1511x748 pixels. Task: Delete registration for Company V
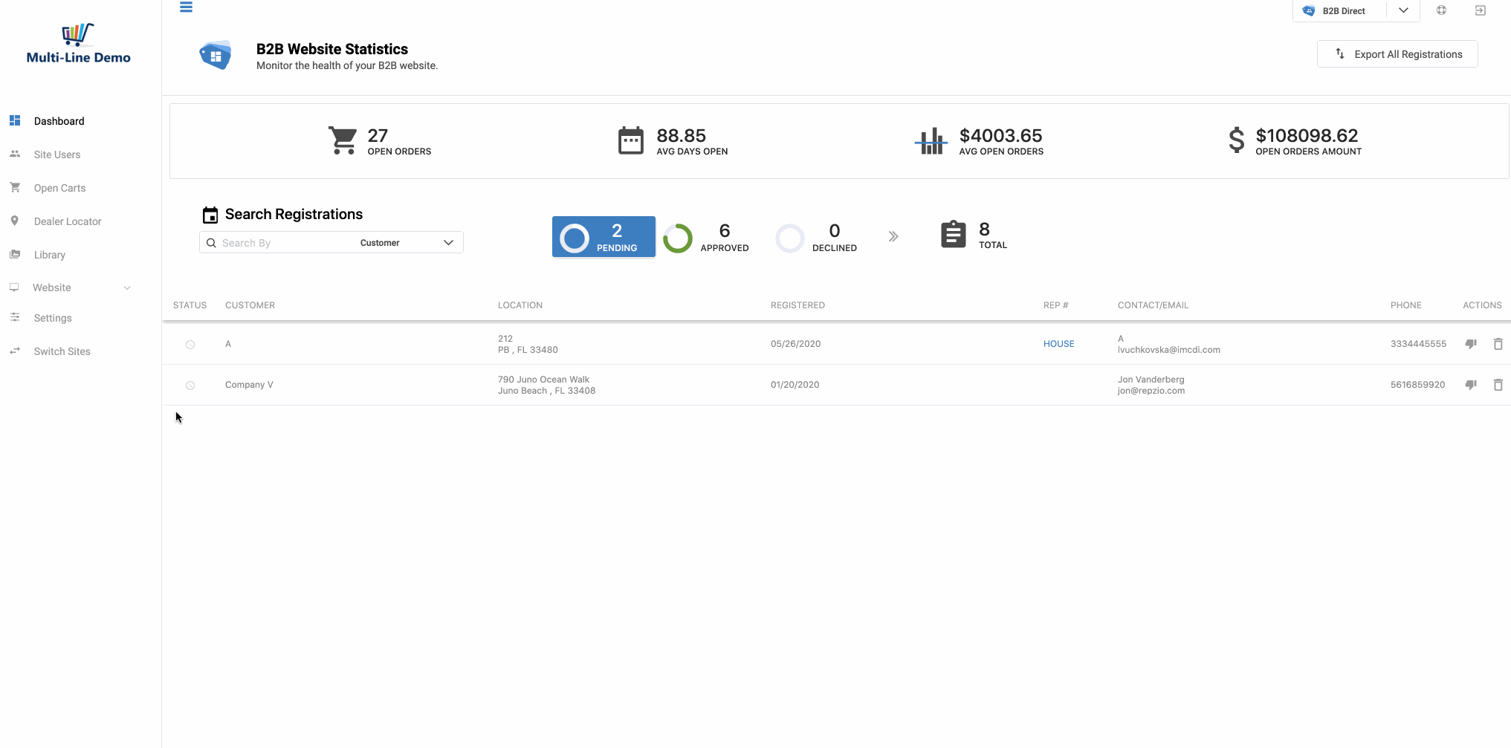1498,385
